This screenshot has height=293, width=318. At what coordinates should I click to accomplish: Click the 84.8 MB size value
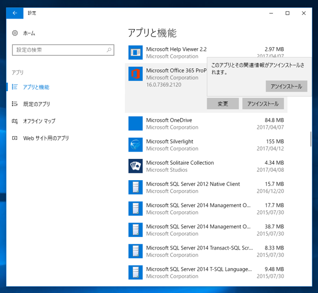pyautogui.click(x=274, y=120)
